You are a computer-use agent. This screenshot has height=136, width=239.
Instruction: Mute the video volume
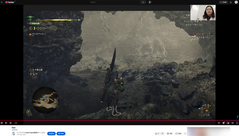coord(10,123)
